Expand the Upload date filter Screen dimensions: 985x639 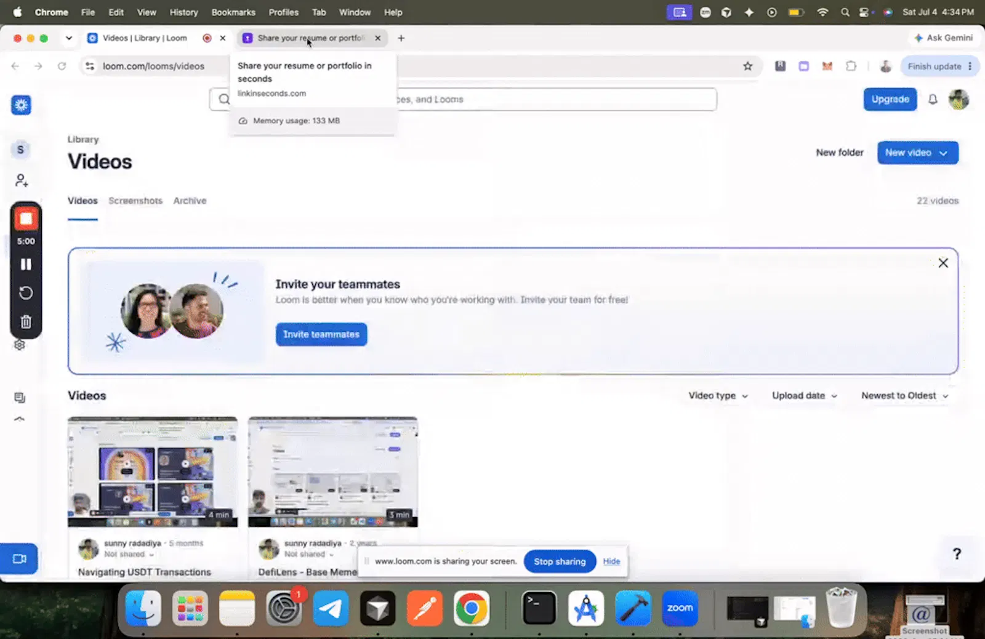click(x=805, y=396)
